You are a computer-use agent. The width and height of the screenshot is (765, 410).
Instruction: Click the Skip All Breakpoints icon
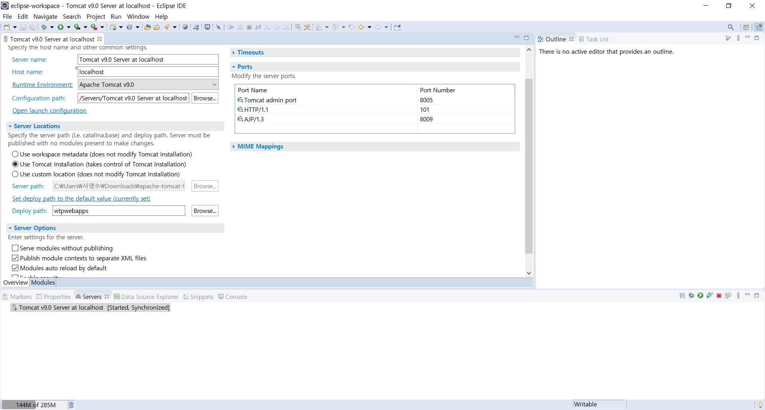[218, 27]
